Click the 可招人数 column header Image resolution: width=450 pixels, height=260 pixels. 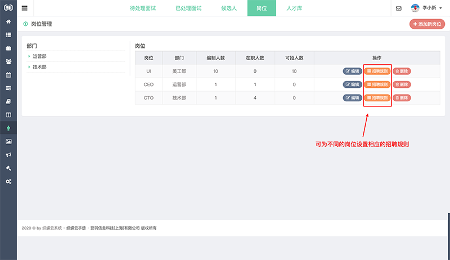tap(294, 58)
